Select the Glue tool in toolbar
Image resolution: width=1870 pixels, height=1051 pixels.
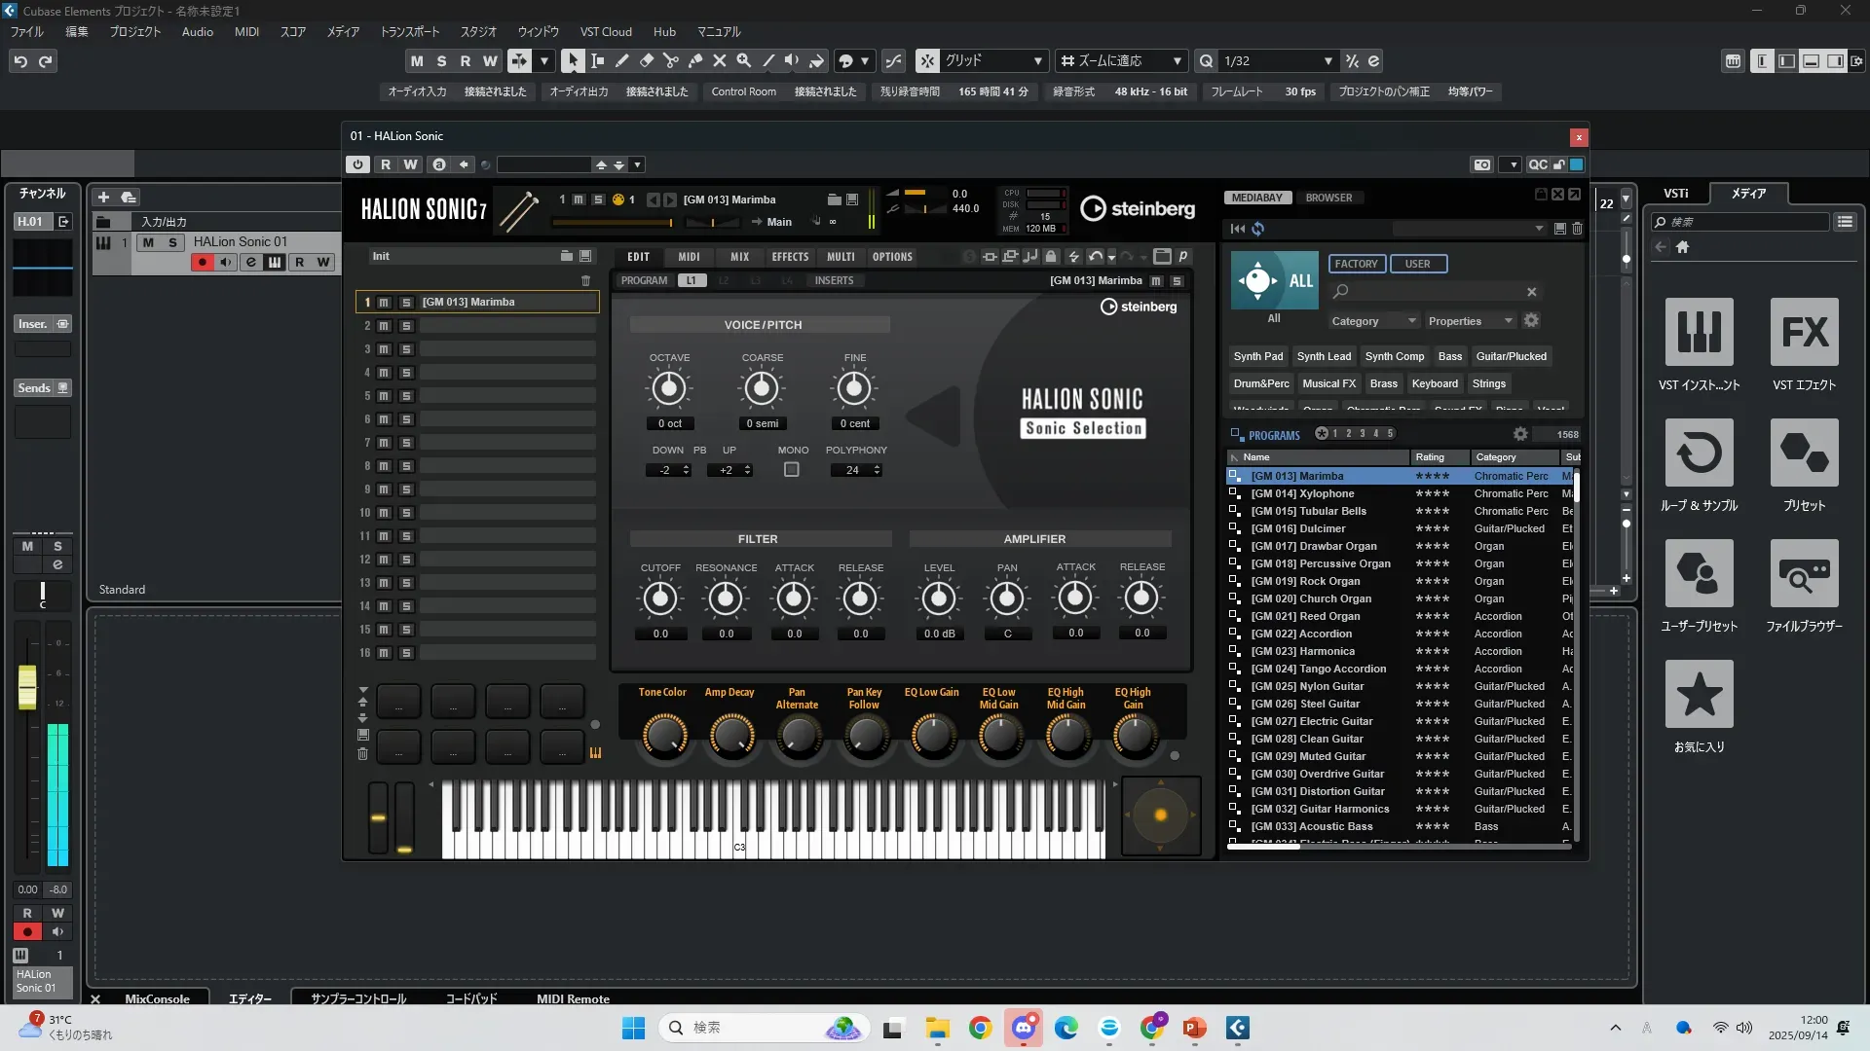694,60
